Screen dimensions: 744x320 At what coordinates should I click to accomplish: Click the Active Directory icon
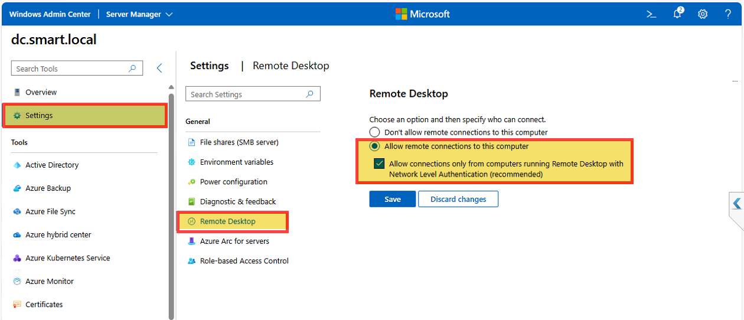[x=17, y=165]
